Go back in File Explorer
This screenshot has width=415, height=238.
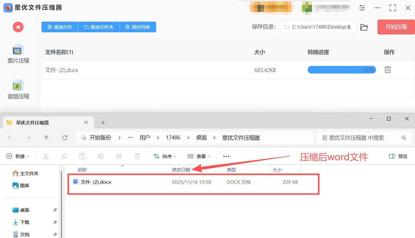click(x=10, y=138)
